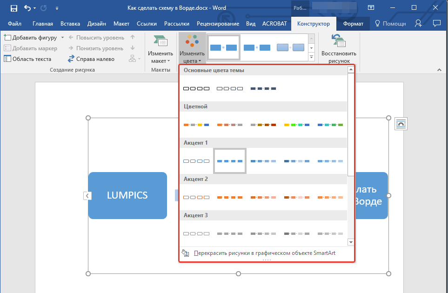Click the Undo arrow icon
This screenshot has height=293, width=448.
27,8
